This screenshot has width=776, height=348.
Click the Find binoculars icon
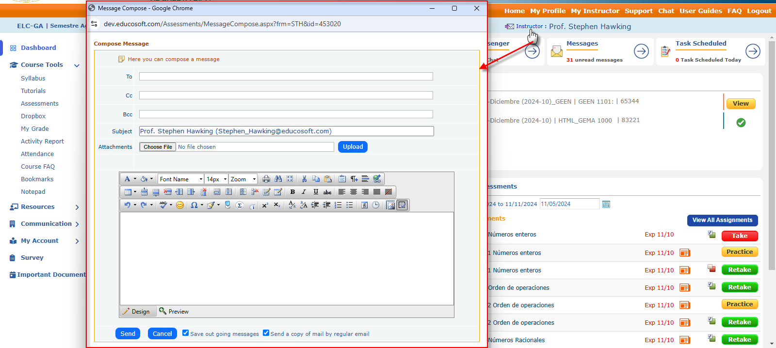point(278,179)
